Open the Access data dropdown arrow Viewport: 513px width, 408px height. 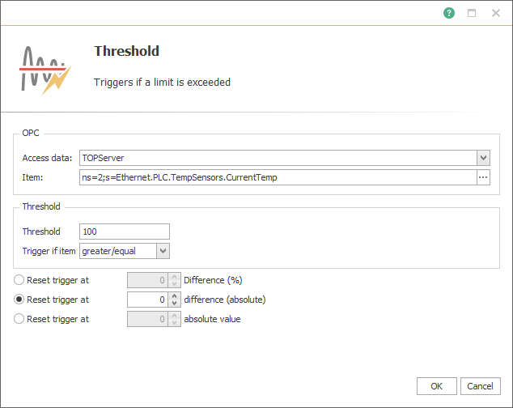483,158
